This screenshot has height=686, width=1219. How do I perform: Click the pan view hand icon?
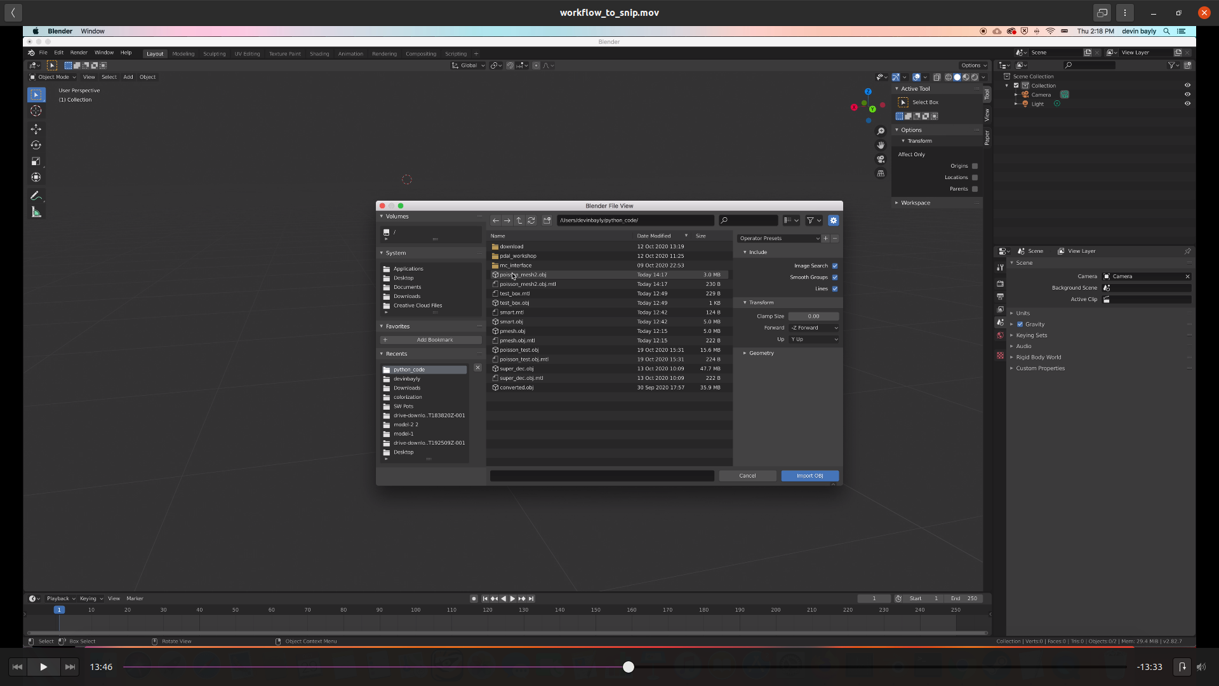click(881, 145)
